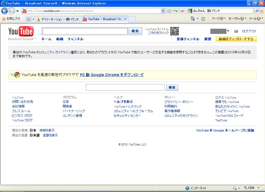Open the 広告 footer link
The height and width of the screenshot is (192, 265).
point(66,102)
